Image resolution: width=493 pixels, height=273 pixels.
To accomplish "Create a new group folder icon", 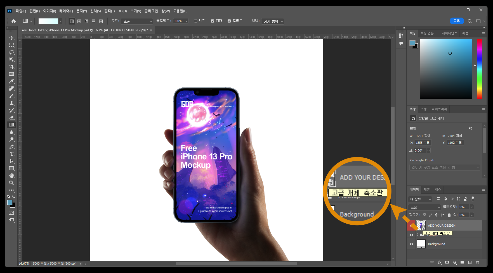I will (x=462, y=262).
